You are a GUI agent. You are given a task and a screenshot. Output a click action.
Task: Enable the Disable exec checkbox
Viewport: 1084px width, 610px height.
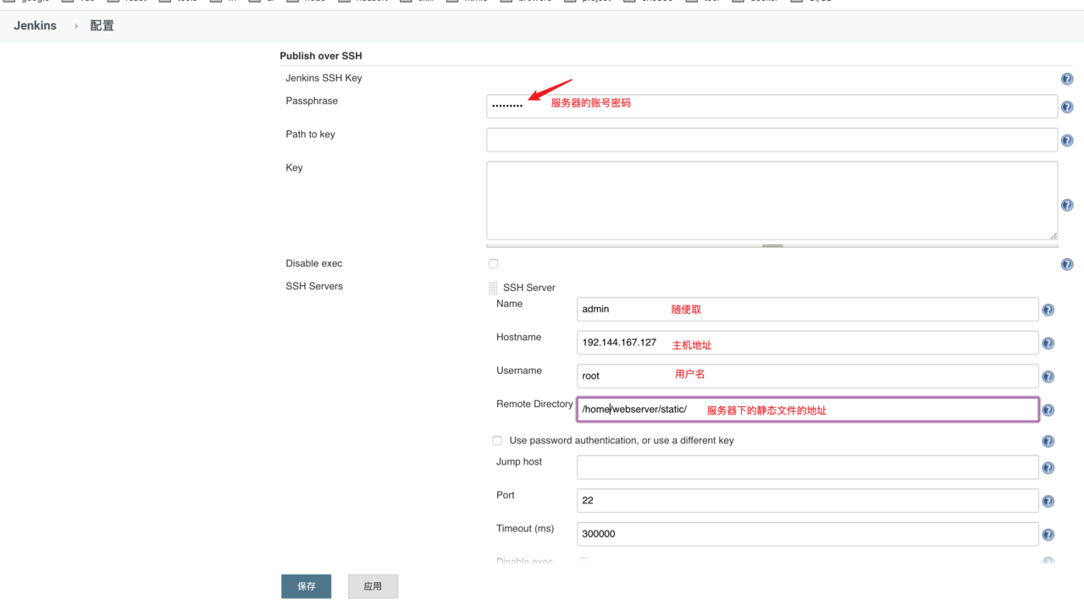pyautogui.click(x=493, y=263)
